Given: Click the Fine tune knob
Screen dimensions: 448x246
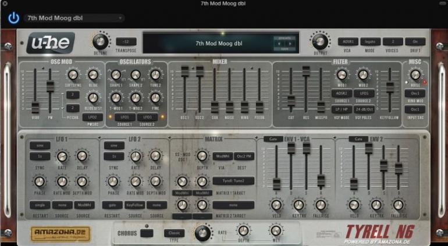Looking at the screenshot, I should tap(155, 98).
